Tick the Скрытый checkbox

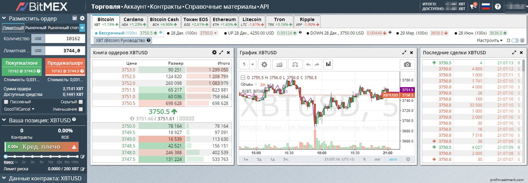point(80,102)
